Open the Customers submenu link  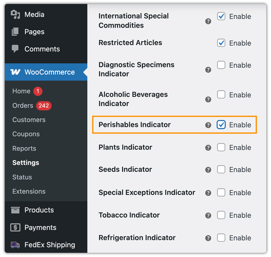pos(29,120)
